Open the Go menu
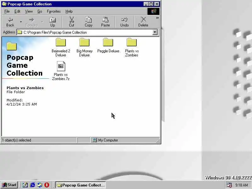This screenshot has height=189, width=252. (x=40, y=11)
